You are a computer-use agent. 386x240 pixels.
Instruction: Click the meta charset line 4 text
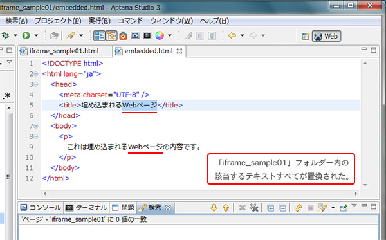tap(104, 95)
